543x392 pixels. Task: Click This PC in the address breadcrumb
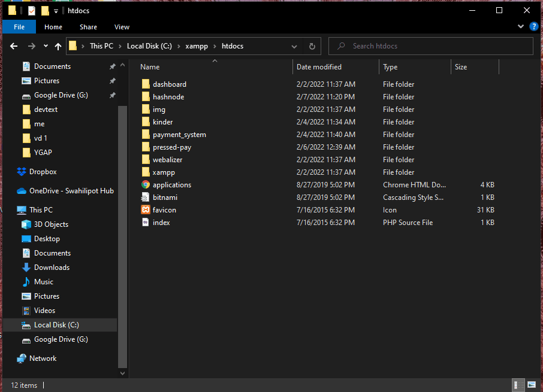101,46
